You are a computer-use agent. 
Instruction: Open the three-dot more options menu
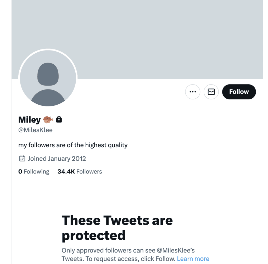coord(193,92)
